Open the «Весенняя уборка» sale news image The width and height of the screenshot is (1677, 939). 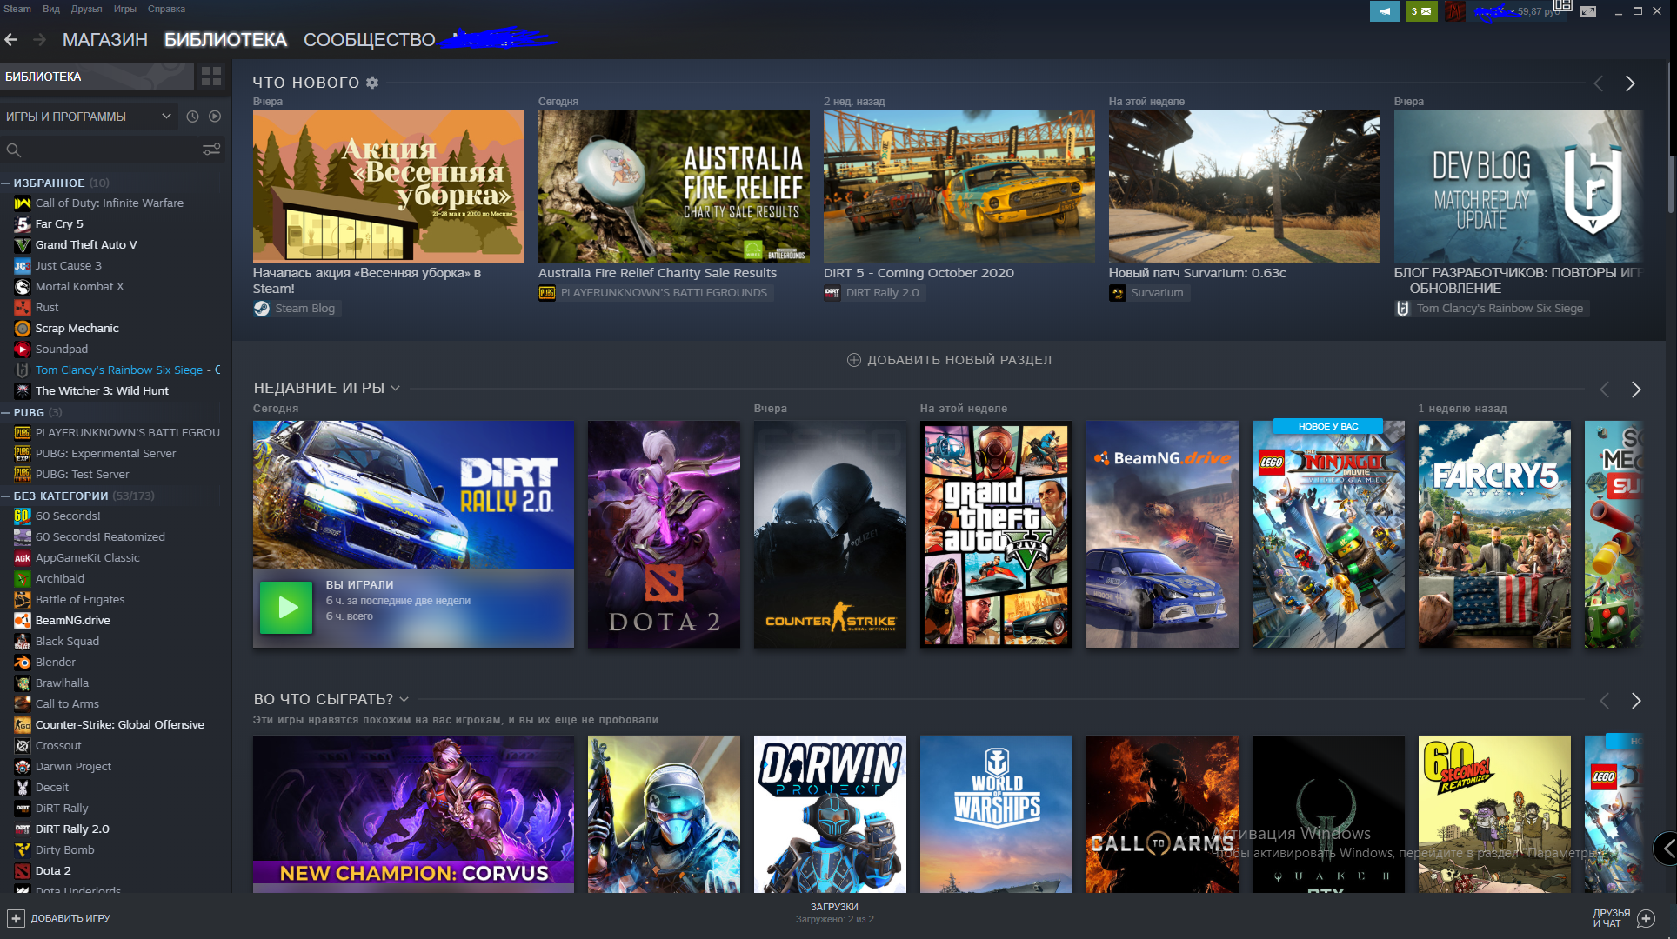[389, 187]
